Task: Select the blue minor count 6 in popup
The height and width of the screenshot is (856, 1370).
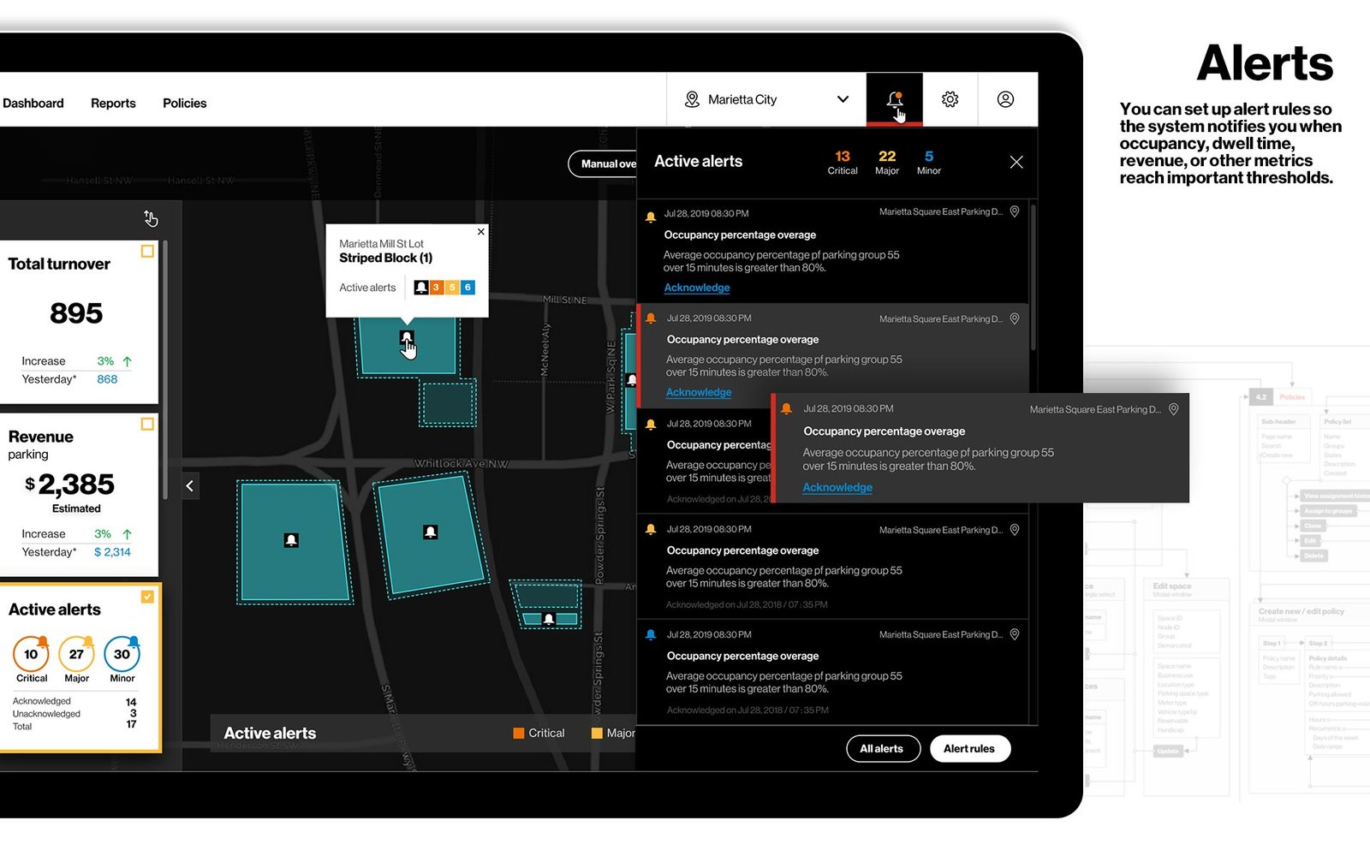Action: 468,288
